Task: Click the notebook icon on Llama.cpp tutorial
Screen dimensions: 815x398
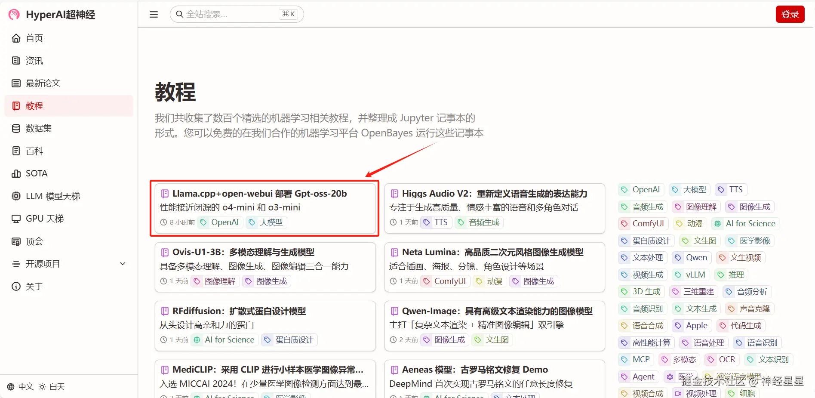Action: (165, 194)
